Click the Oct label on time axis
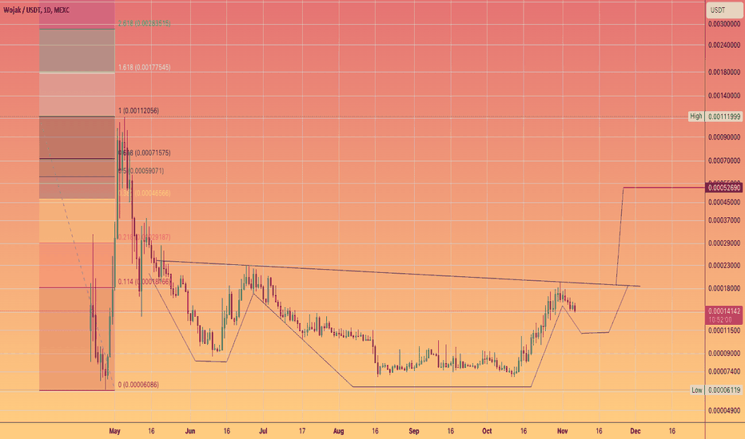This screenshot has height=439, width=745. click(487, 431)
